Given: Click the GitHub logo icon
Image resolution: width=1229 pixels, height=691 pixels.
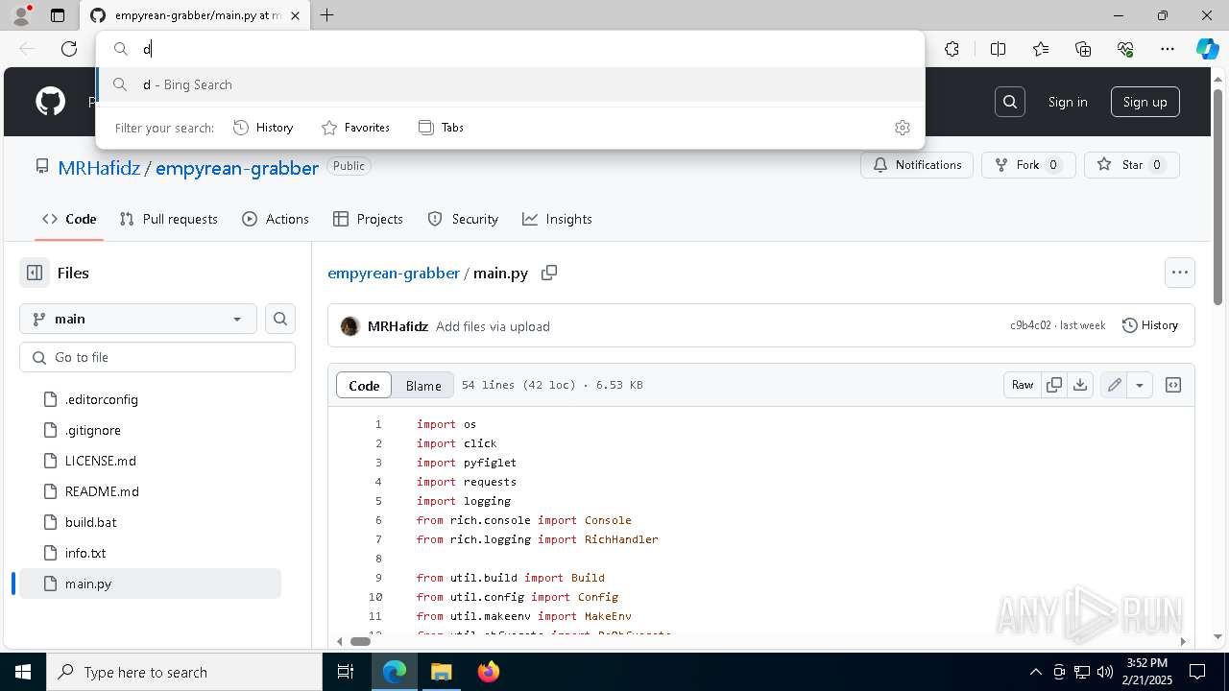Looking at the screenshot, I should click(x=50, y=102).
